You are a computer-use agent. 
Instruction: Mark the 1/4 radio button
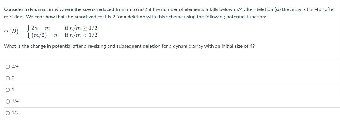[8, 102]
